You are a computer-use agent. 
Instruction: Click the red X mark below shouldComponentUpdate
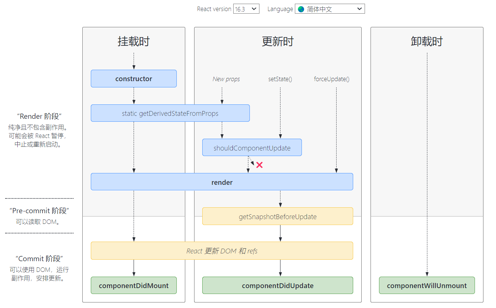click(x=259, y=165)
